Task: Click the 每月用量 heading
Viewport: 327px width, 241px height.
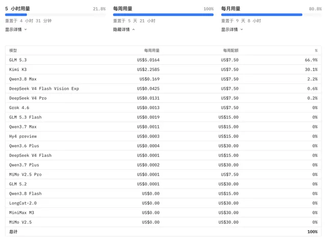Action: click(230, 9)
